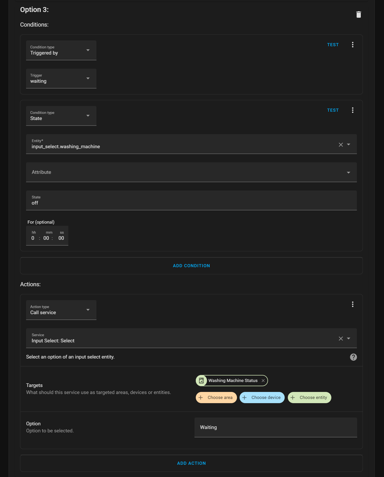Choose device for service target

point(262,397)
